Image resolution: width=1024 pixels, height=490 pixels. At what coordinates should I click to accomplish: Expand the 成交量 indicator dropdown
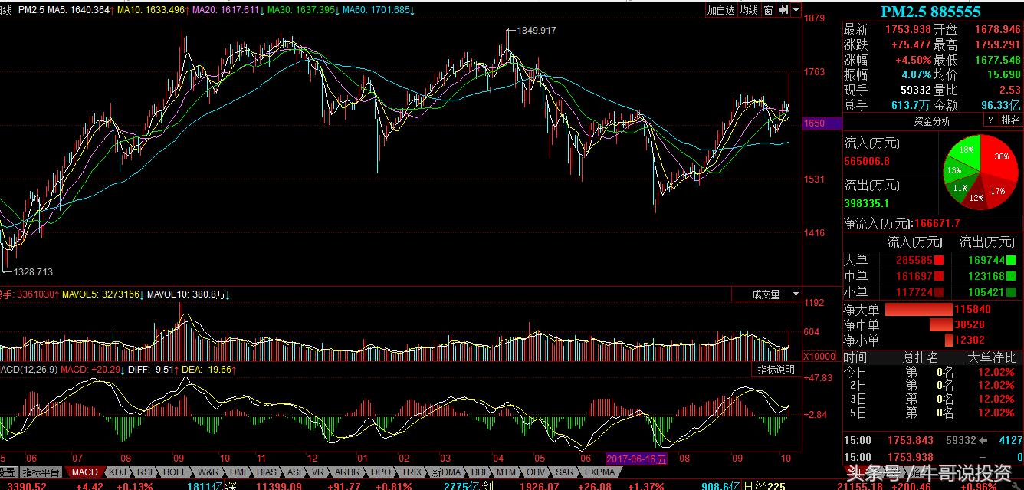click(x=795, y=294)
